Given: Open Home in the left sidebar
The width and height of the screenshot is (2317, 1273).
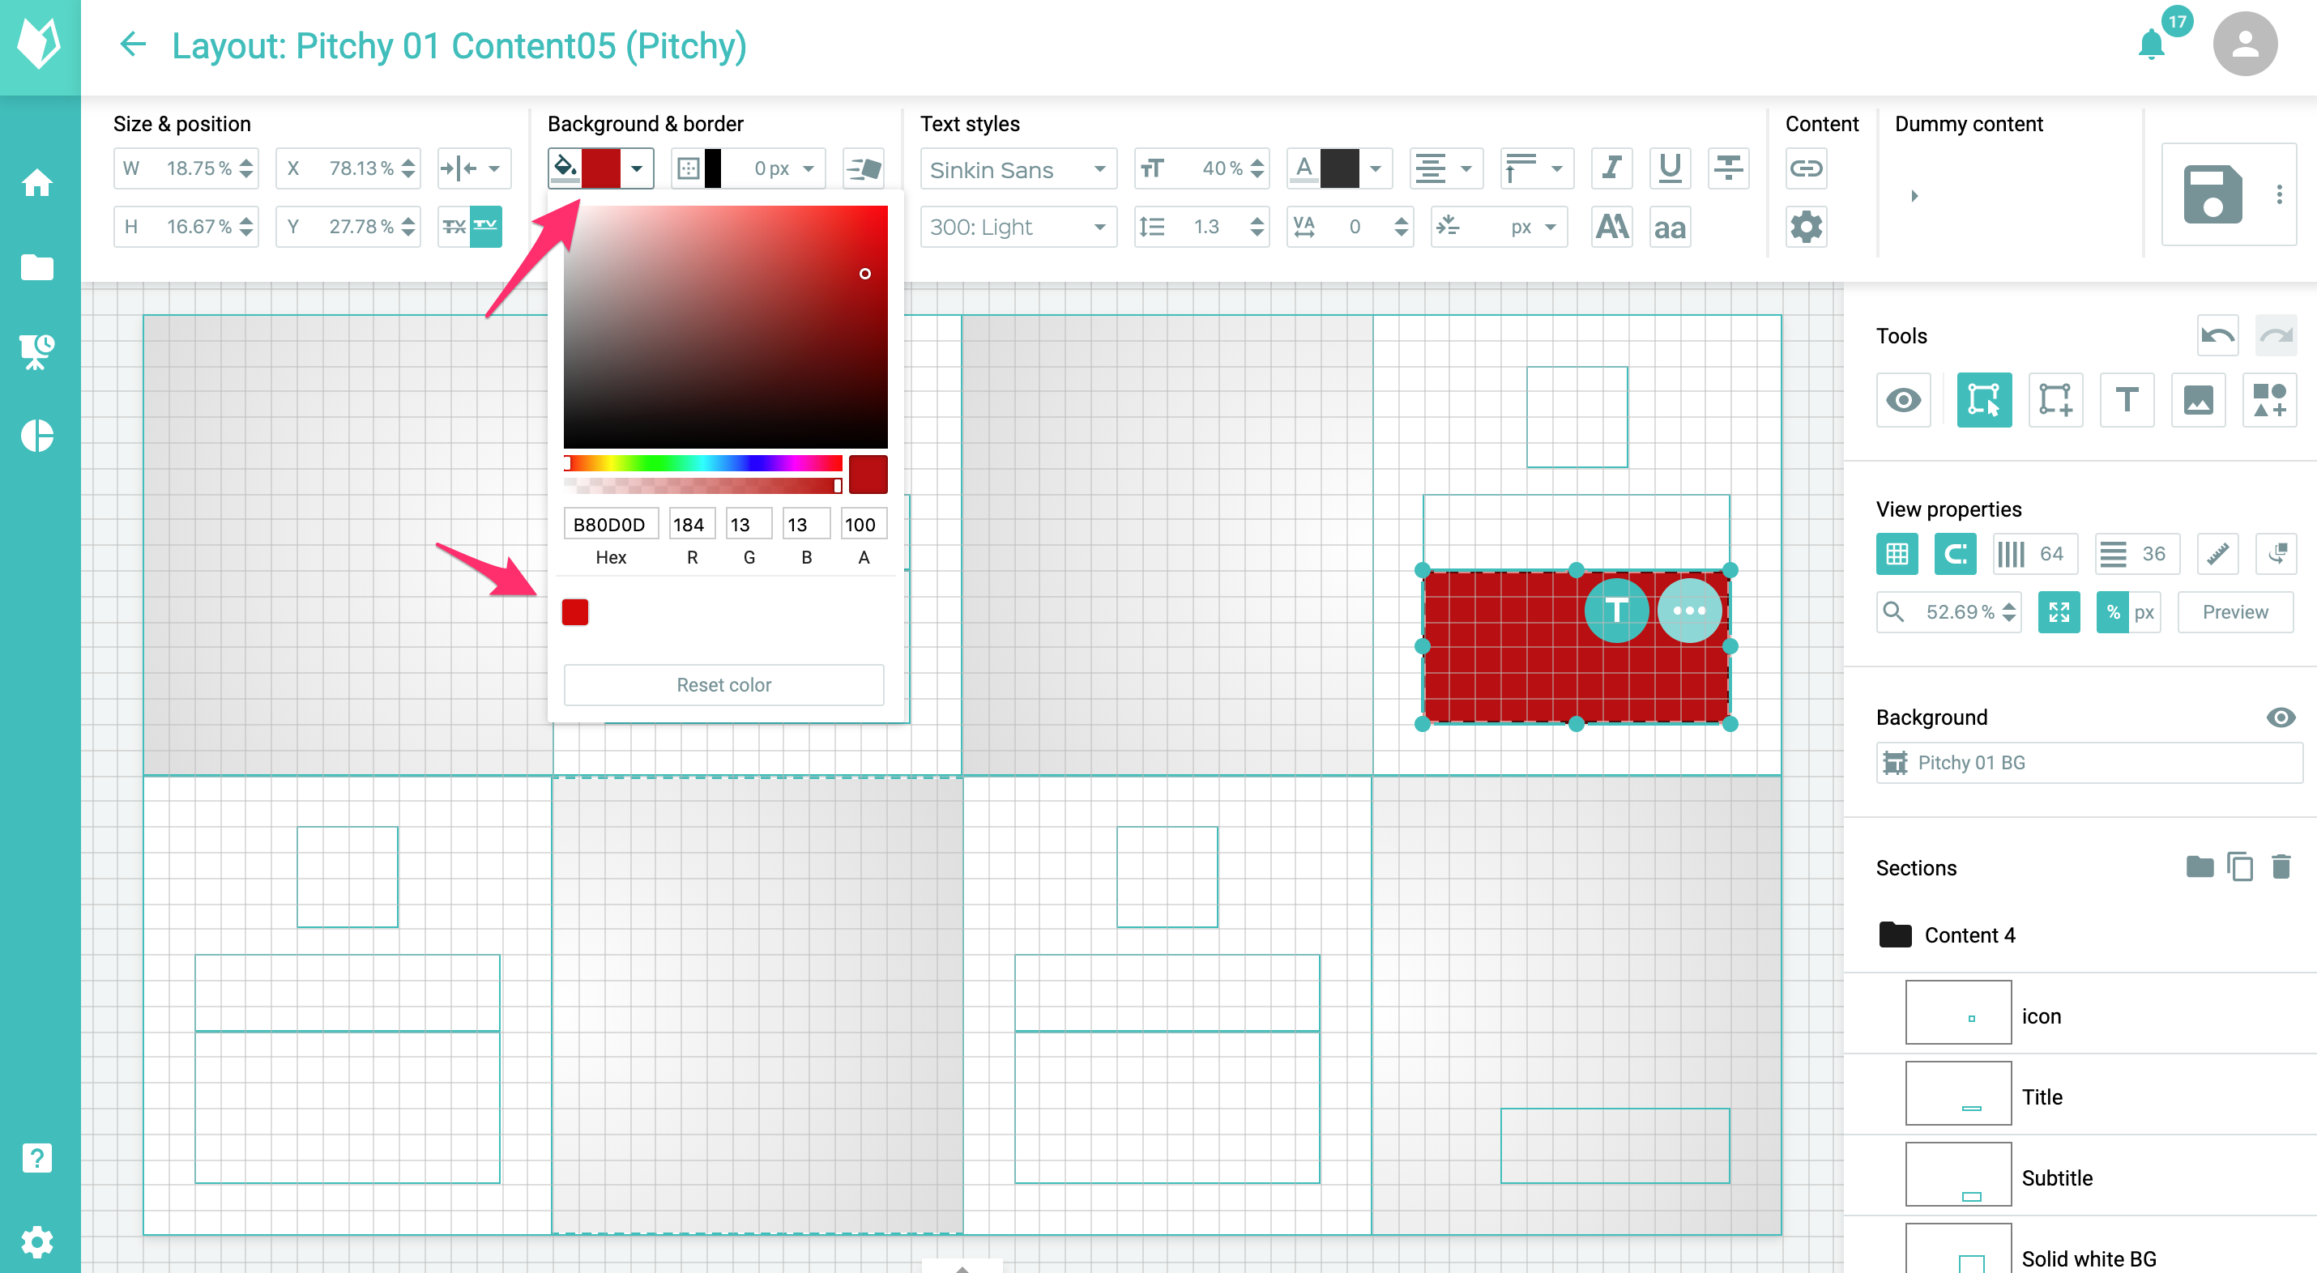Looking at the screenshot, I should (37, 182).
